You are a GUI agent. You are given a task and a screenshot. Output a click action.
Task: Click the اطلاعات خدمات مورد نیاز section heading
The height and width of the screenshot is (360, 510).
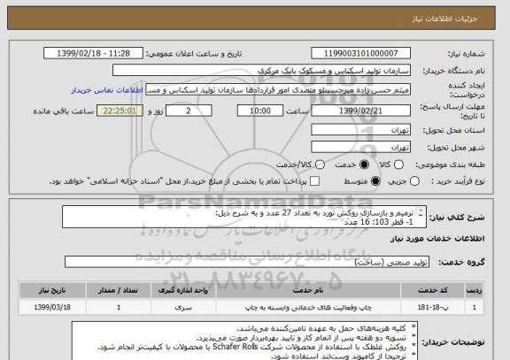pos(437,239)
